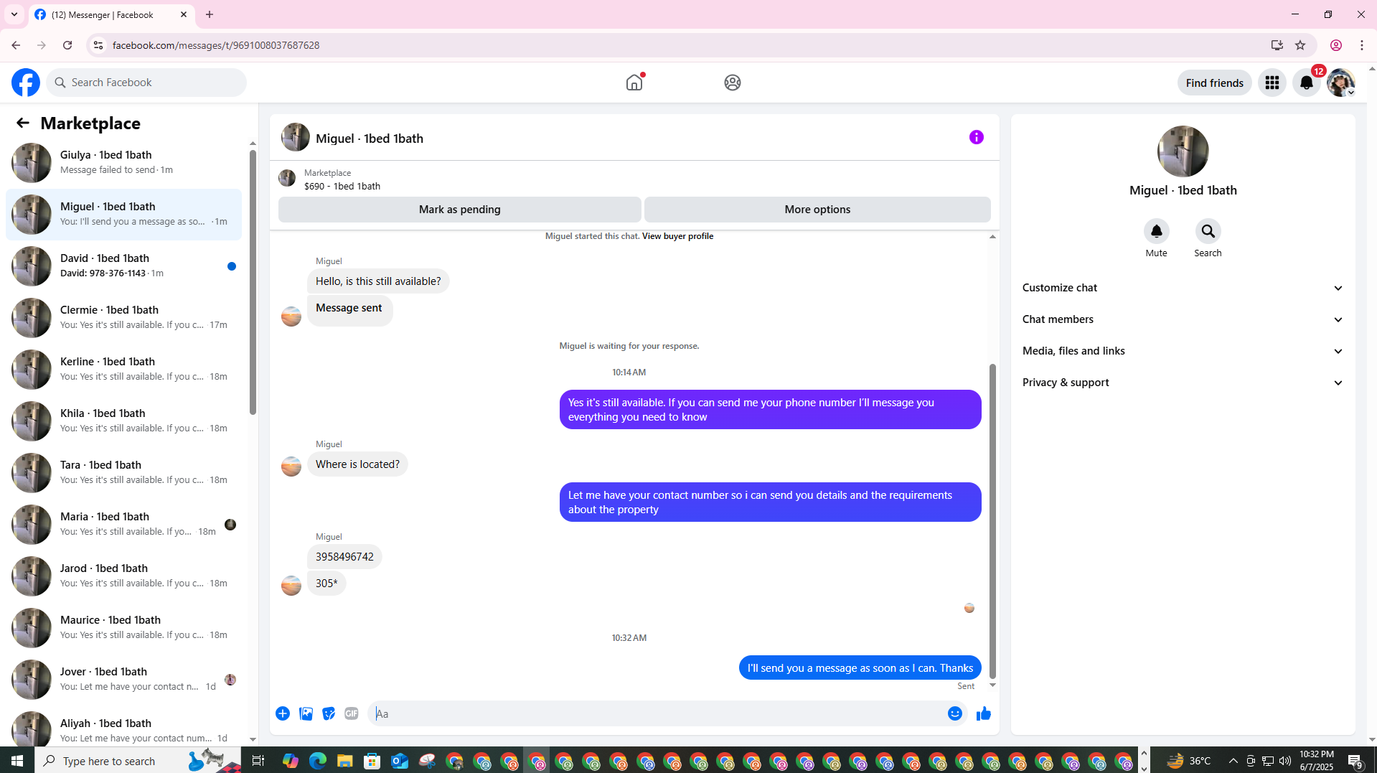Reload the page in the browser

67,45
